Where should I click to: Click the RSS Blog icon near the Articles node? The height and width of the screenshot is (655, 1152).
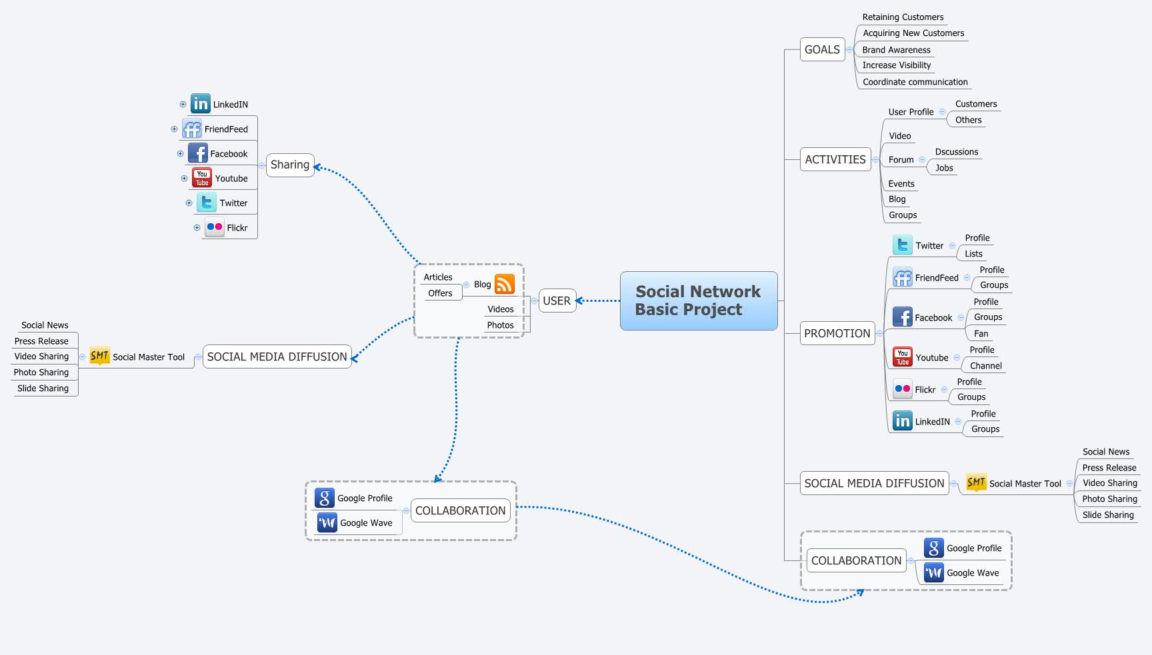505,283
